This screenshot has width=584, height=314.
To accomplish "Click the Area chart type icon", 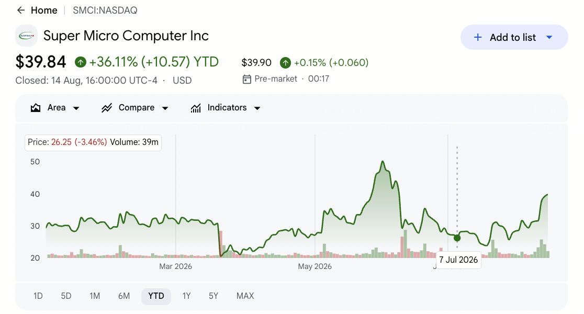I will [x=36, y=108].
